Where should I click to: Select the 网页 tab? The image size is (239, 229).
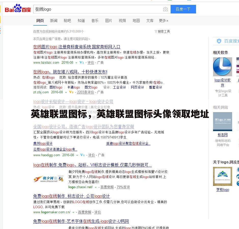click(x=40, y=21)
